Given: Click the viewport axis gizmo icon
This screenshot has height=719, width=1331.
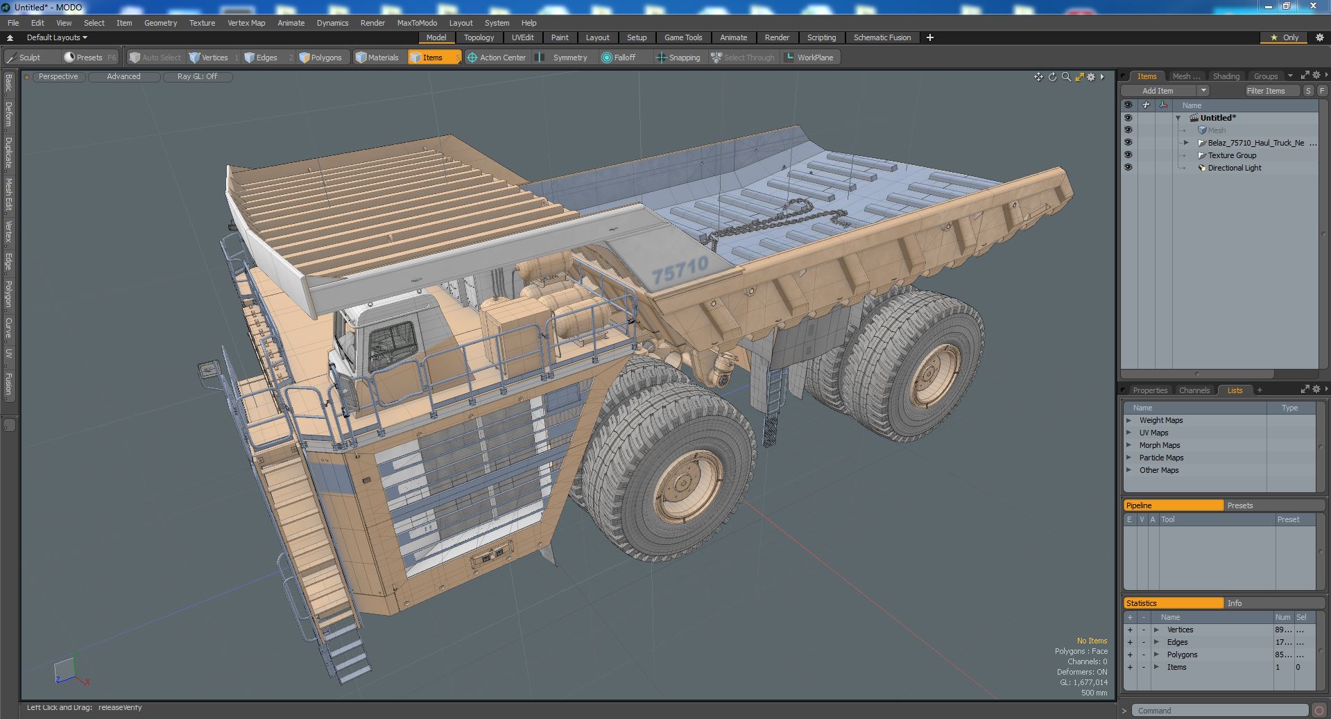Looking at the screenshot, I should tap(72, 670).
